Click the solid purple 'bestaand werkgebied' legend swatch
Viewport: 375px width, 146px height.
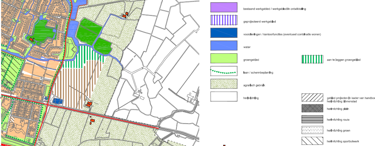(x=224, y=7)
